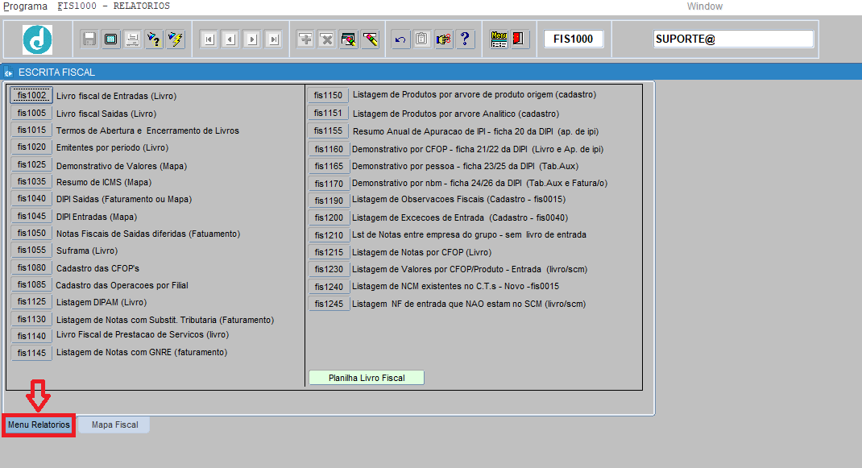The image size is (862, 468).
Task: Click the fis1125 Listagem DIPAM button
Action: click(31, 302)
